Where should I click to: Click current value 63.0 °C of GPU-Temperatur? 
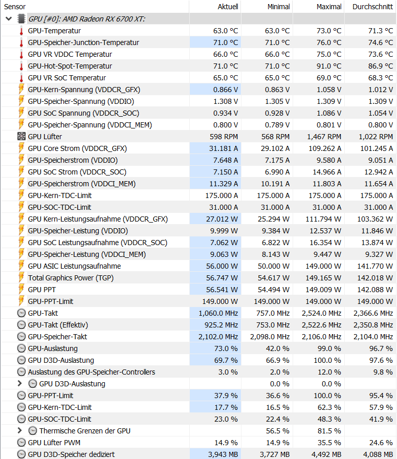coord(226,31)
